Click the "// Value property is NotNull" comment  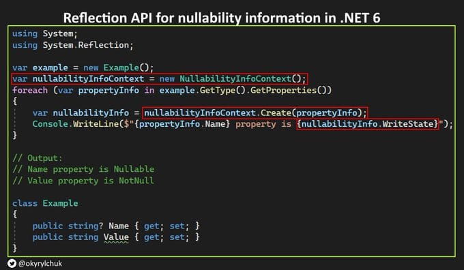pos(83,181)
